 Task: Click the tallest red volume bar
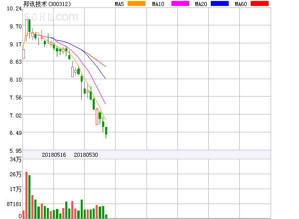tap(26, 195)
